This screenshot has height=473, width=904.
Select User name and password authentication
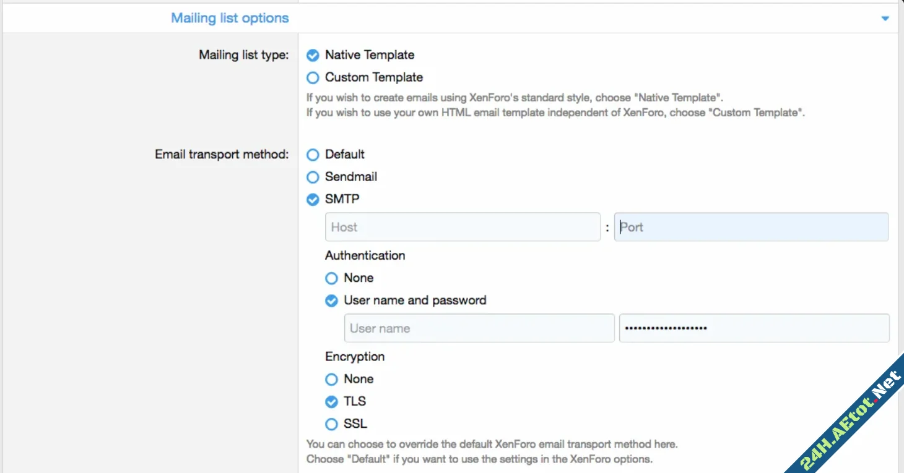click(332, 300)
